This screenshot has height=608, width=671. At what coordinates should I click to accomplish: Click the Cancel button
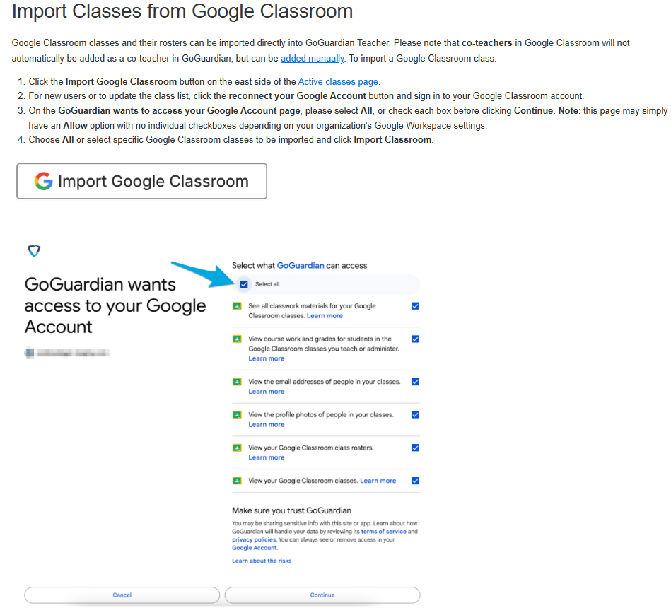point(122,595)
